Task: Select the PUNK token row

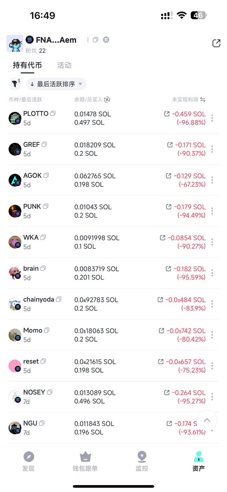Action: (x=113, y=211)
